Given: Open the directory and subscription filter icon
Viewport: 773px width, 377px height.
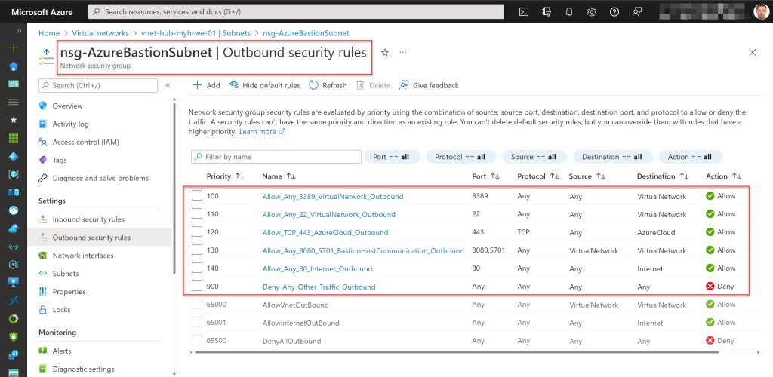Looking at the screenshot, I should (547, 12).
